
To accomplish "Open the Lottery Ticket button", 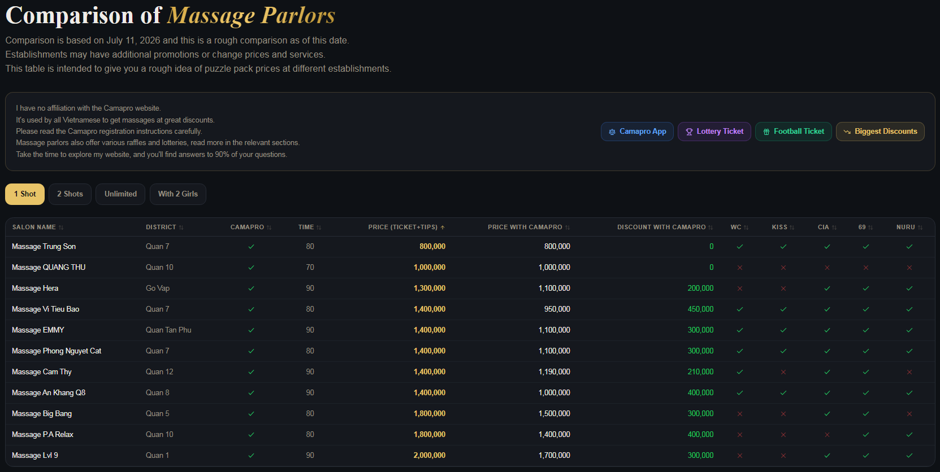I will pos(714,132).
